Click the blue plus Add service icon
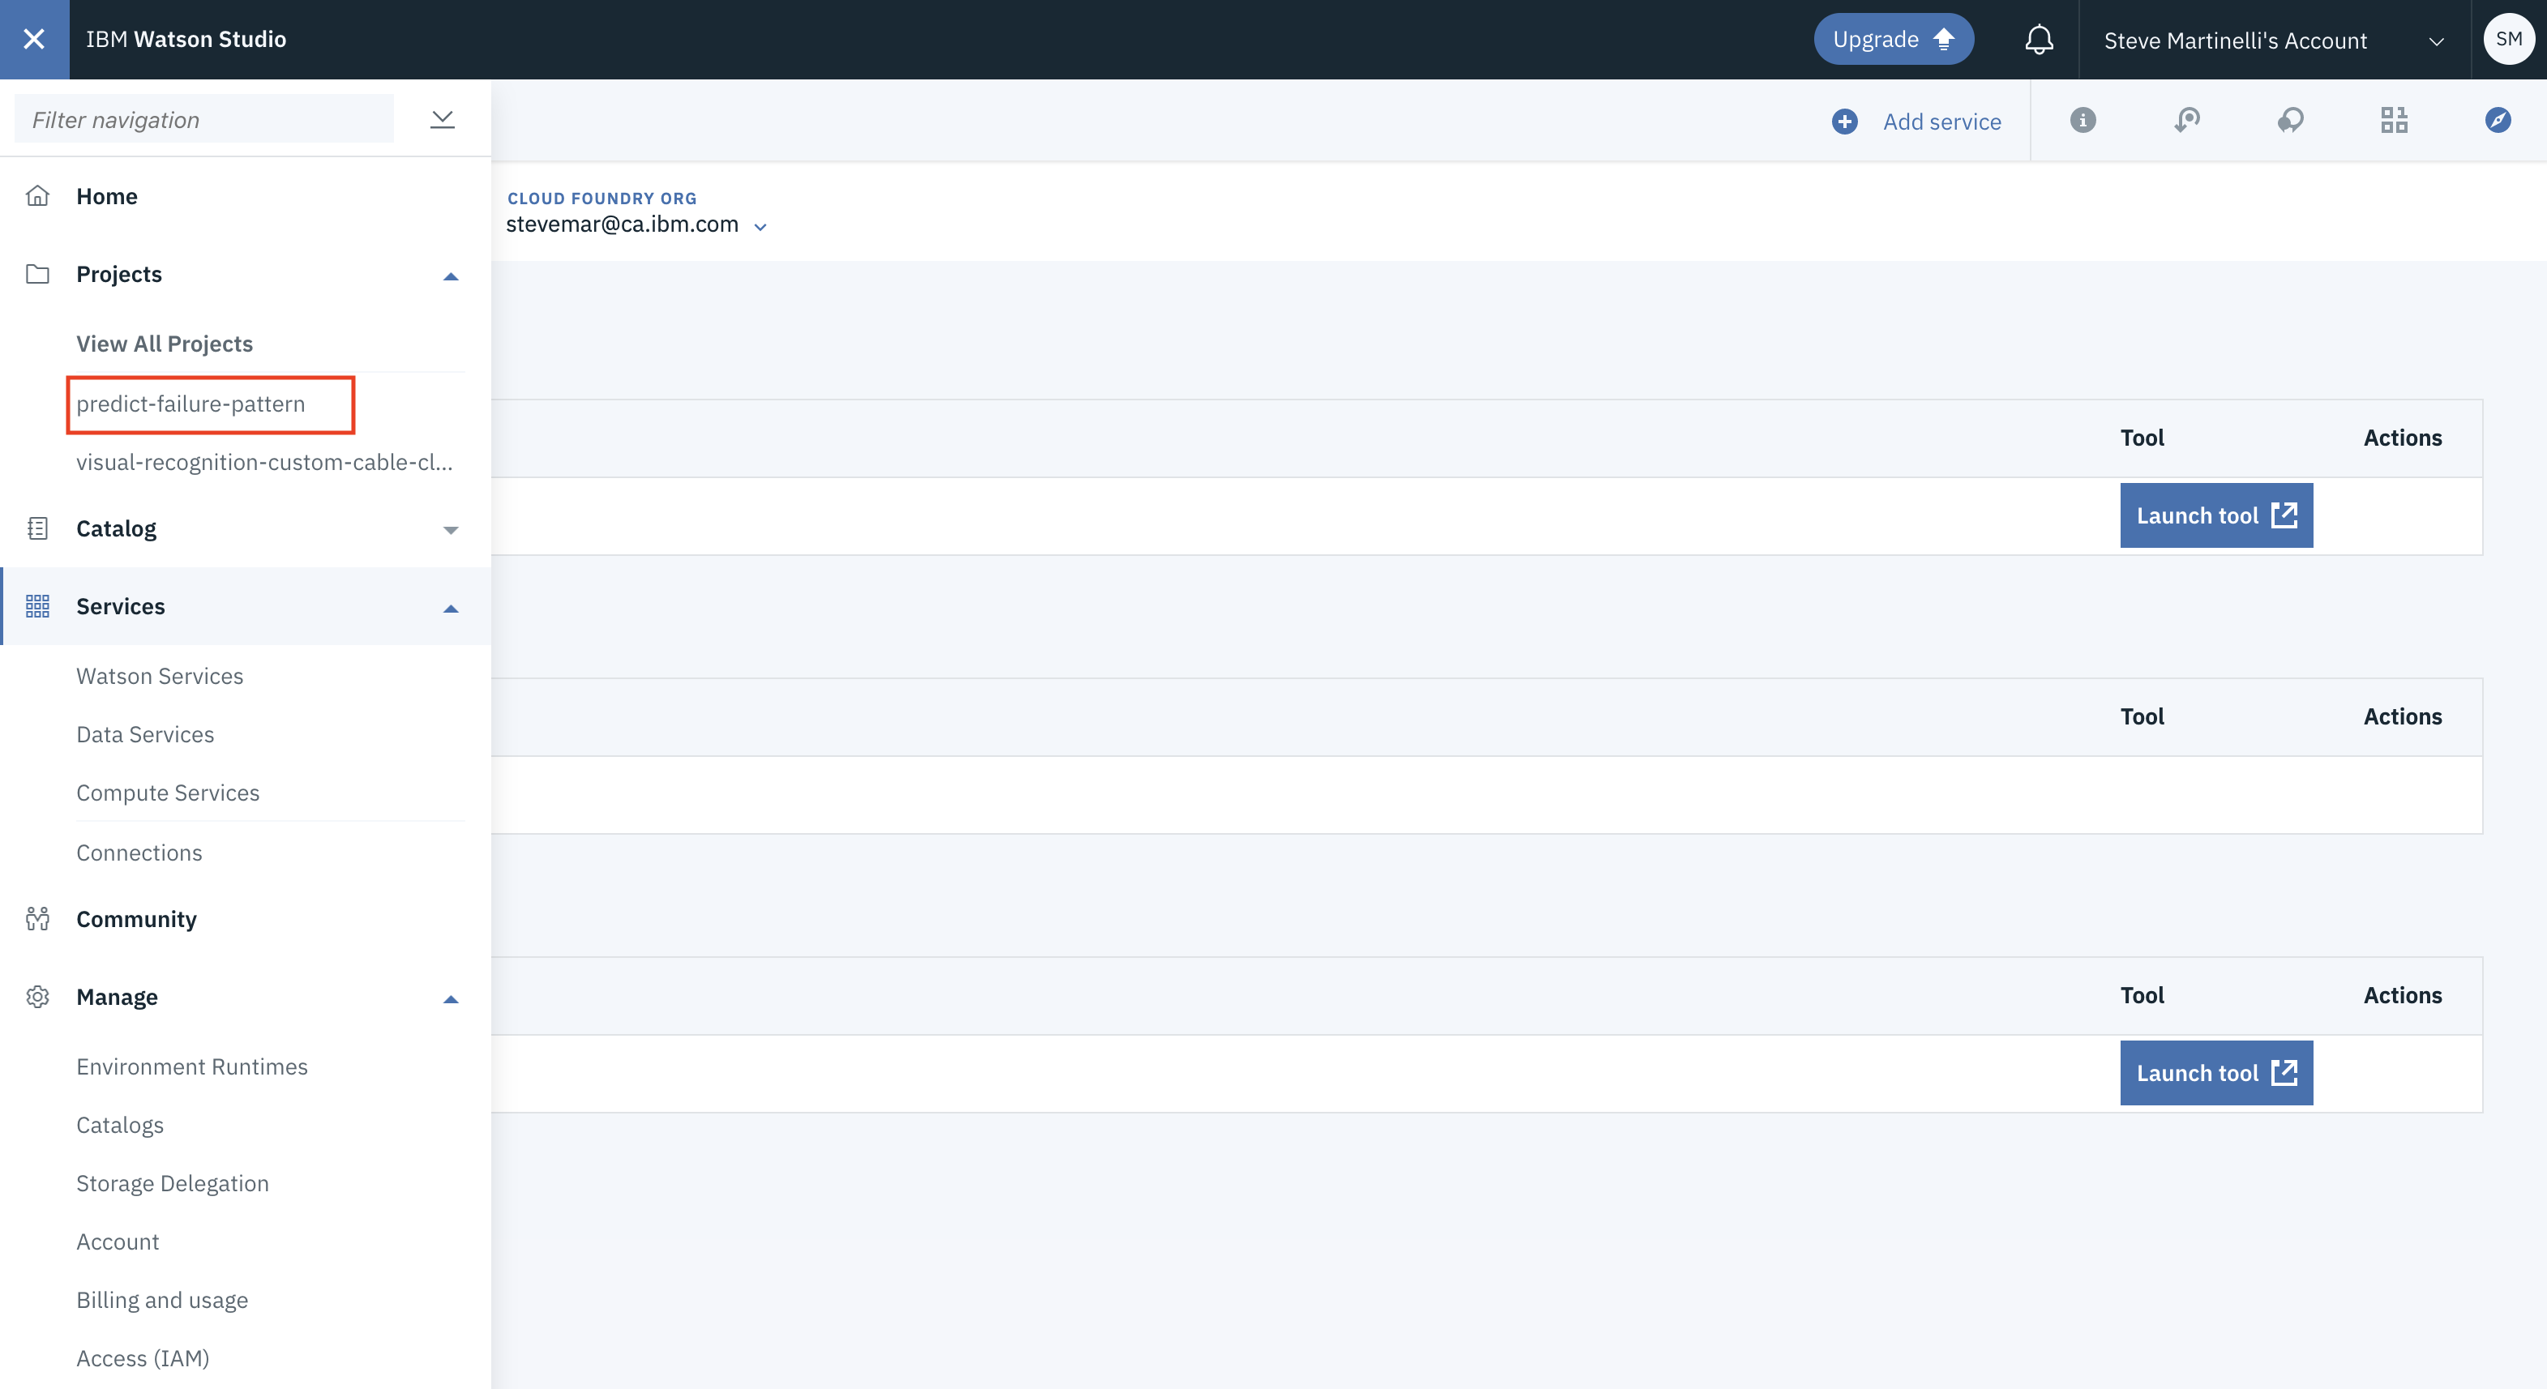 pos(1844,122)
